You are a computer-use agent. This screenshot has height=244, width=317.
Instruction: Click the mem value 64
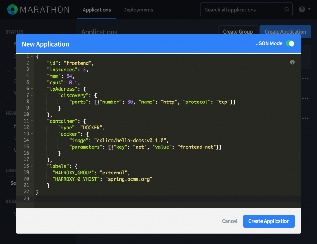(69, 76)
